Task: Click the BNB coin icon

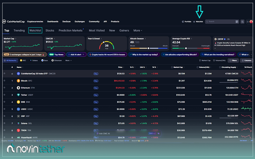Action: pos(18,102)
